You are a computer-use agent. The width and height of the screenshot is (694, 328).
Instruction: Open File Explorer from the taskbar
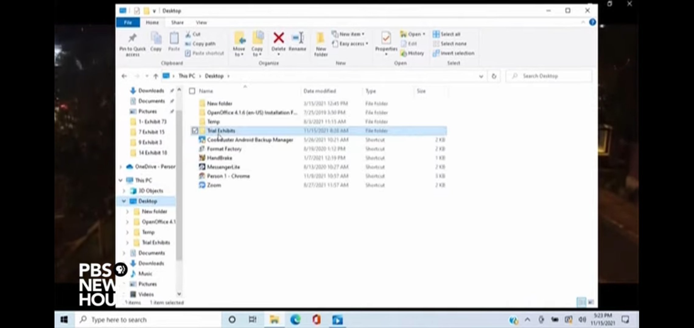(274, 320)
